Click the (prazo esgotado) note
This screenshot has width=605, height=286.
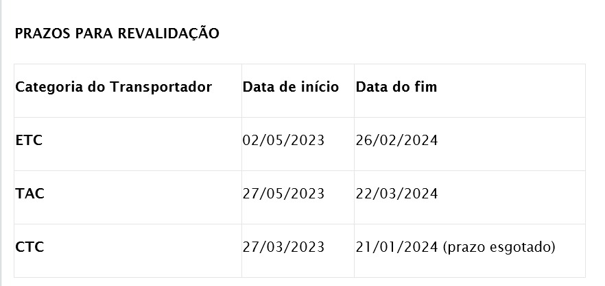pos(499,247)
